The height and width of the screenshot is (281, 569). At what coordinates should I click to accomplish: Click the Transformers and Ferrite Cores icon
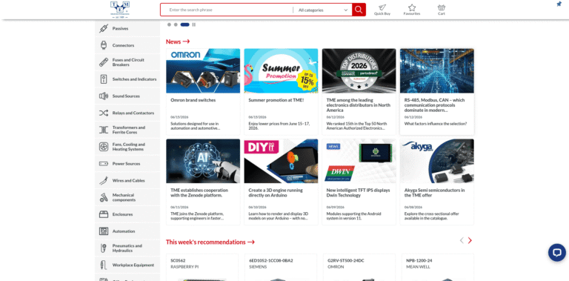104,130
